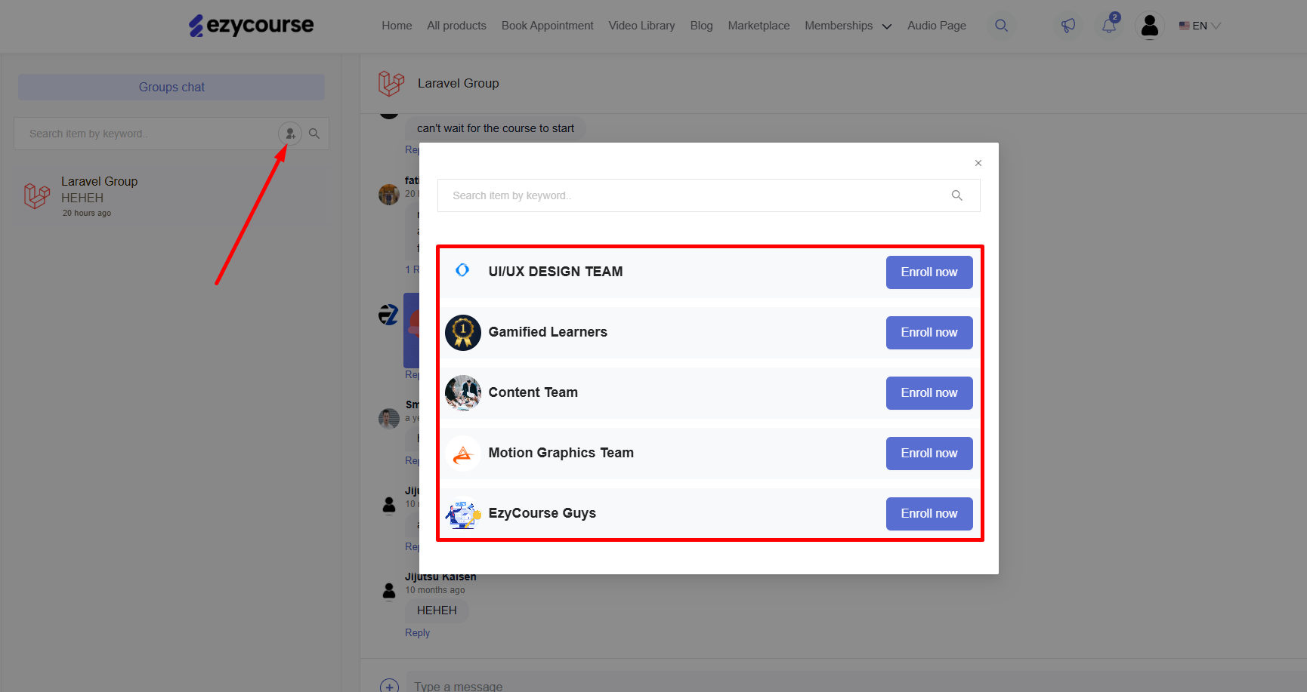
Task: Open the Blog page
Action: tap(701, 26)
